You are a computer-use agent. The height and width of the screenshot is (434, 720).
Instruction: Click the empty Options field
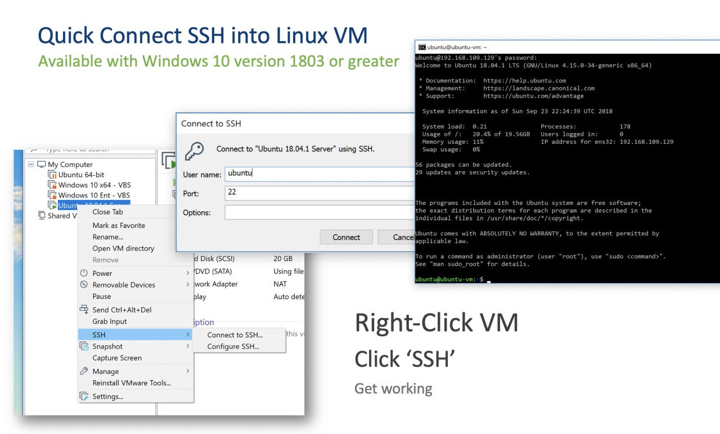319,212
